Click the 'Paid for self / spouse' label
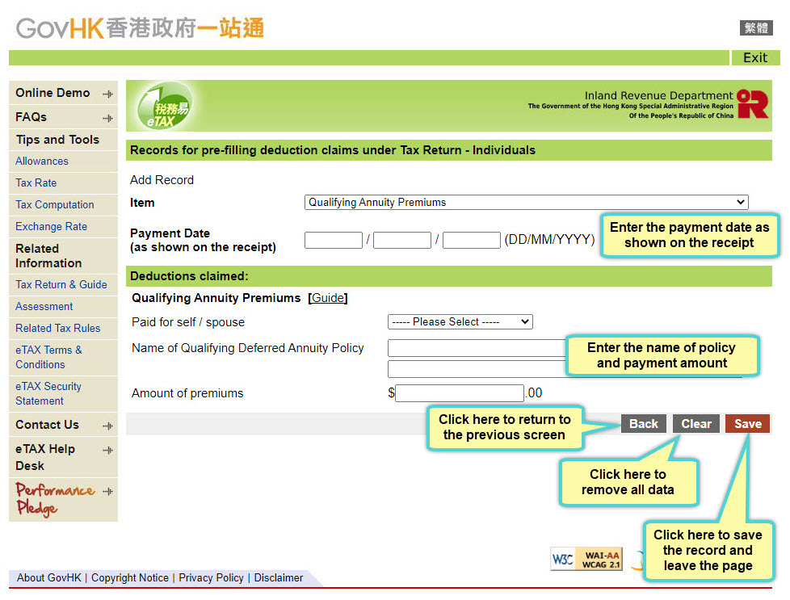790x600 pixels. point(188,322)
